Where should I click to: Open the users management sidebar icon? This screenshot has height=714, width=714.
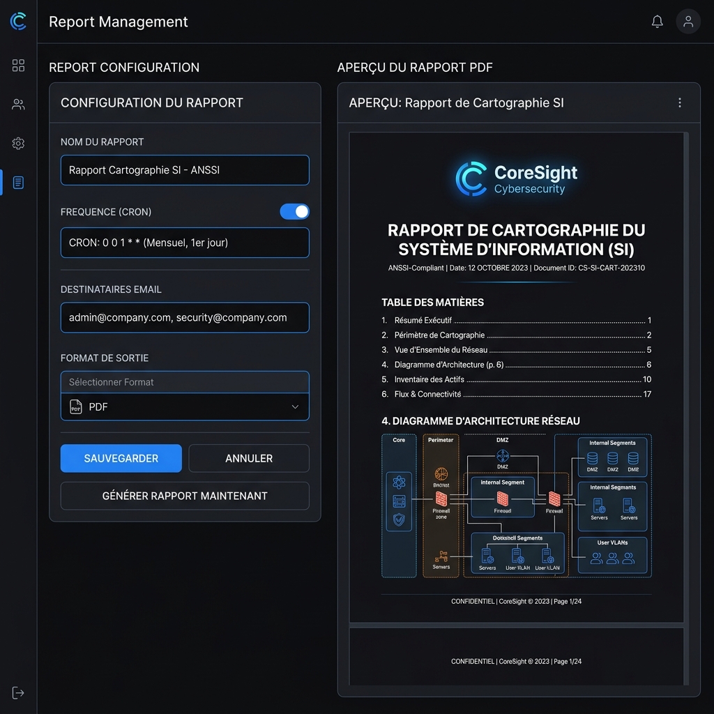tap(17, 105)
